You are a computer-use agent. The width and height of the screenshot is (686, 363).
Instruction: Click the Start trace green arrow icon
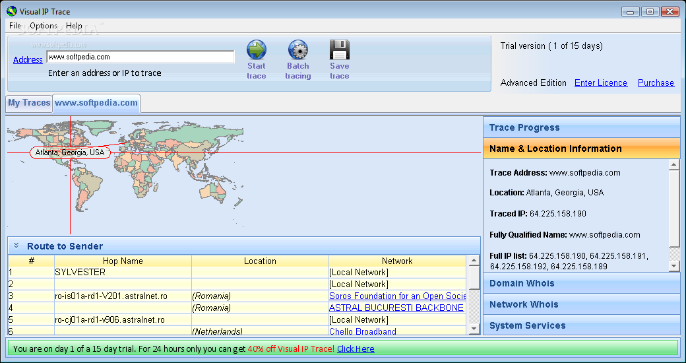[257, 50]
